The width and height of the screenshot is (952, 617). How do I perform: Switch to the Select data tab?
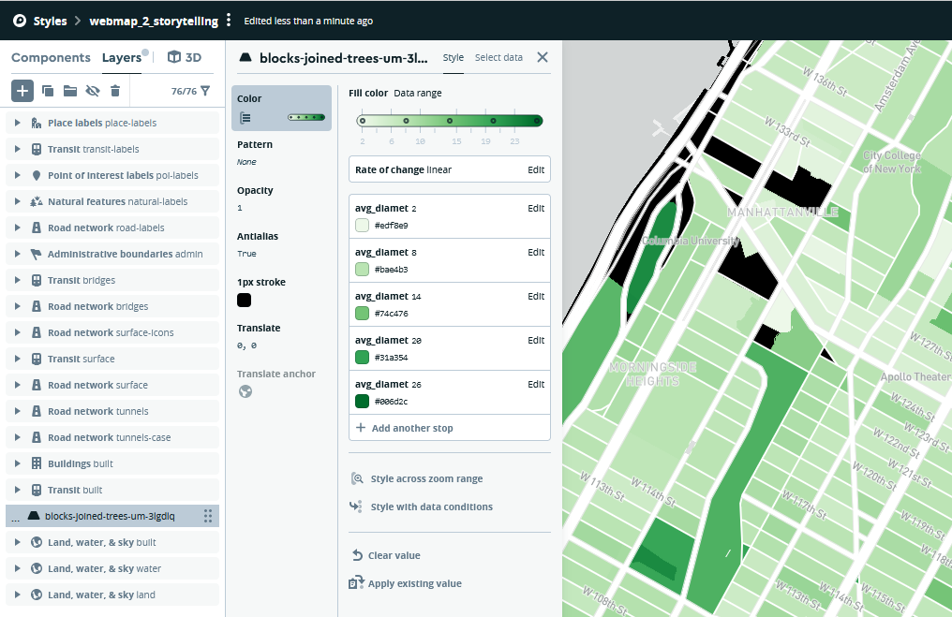pos(498,57)
